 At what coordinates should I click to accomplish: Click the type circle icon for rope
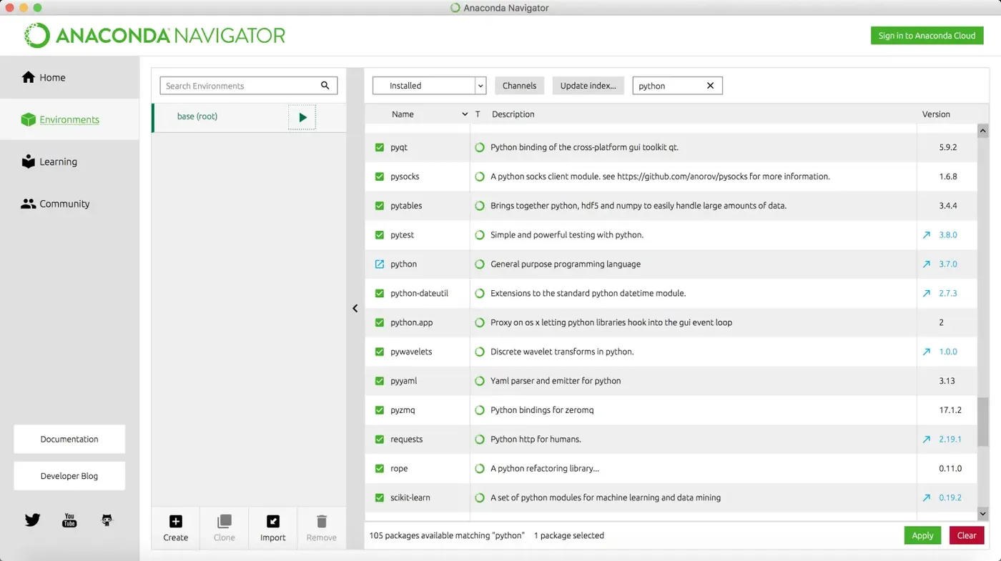tap(480, 469)
